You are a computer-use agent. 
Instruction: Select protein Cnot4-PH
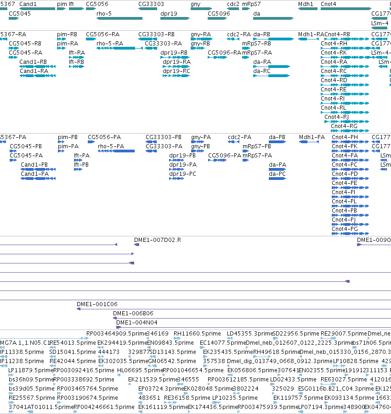pyautogui.click(x=345, y=137)
